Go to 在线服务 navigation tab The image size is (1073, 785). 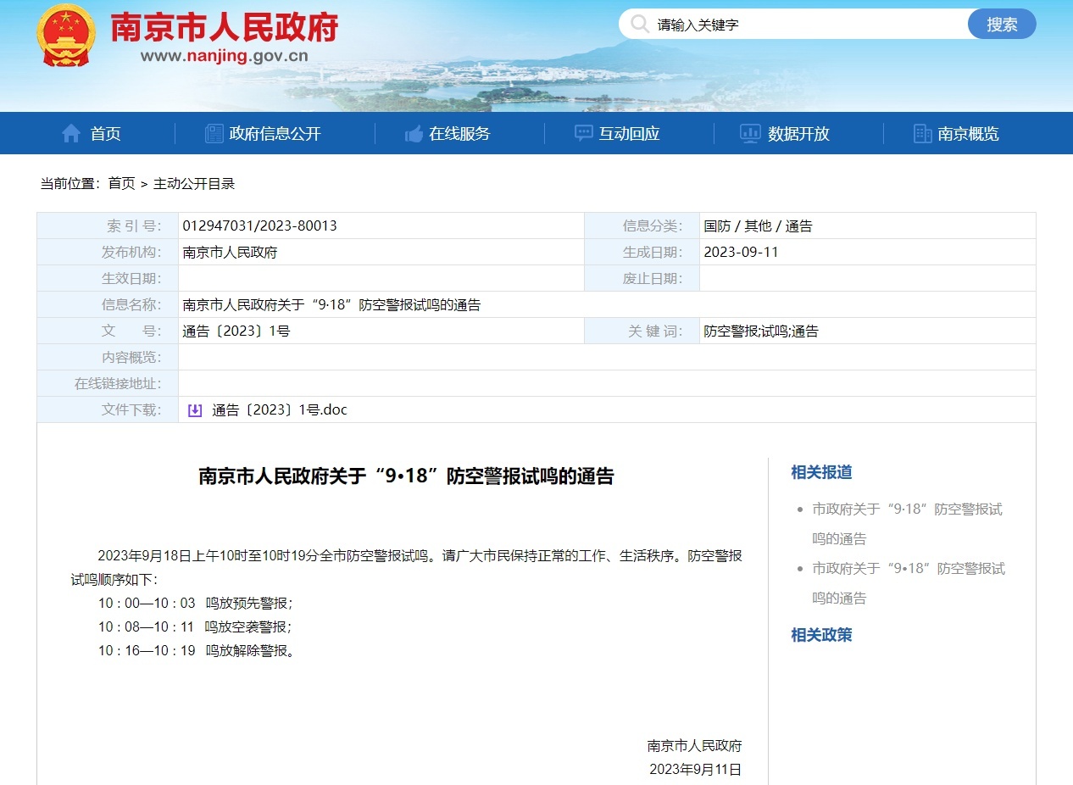[459, 133]
